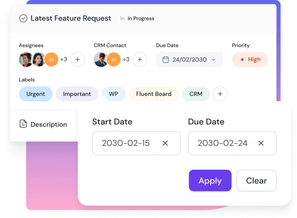Image resolution: width=297 pixels, height=218 pixels.
Task: Expand the 24/02/2030 due date dropdown arrow
Action: 214,60
